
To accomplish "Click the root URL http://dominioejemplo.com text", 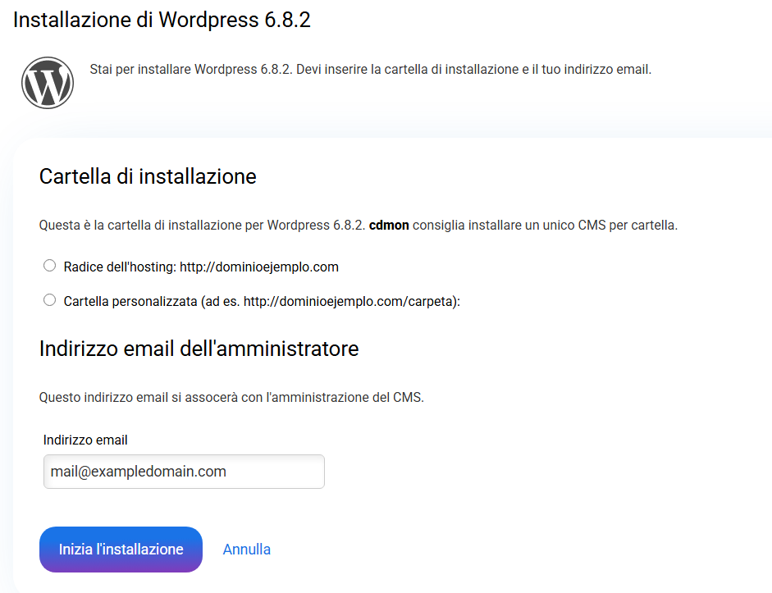I will [x=259, y=267].
